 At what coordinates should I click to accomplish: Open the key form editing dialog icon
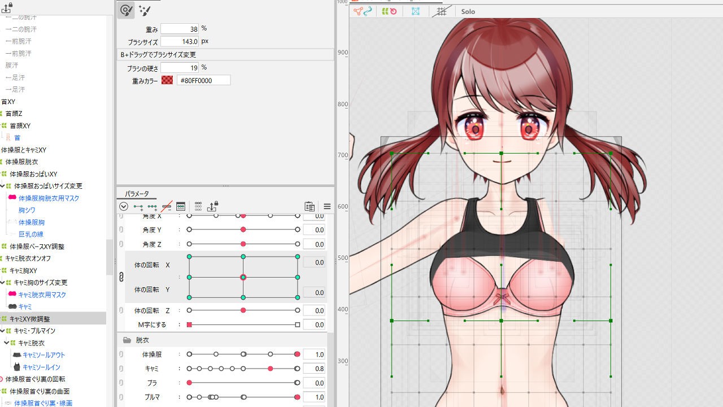pyautogui.click(x=181, y=206)
